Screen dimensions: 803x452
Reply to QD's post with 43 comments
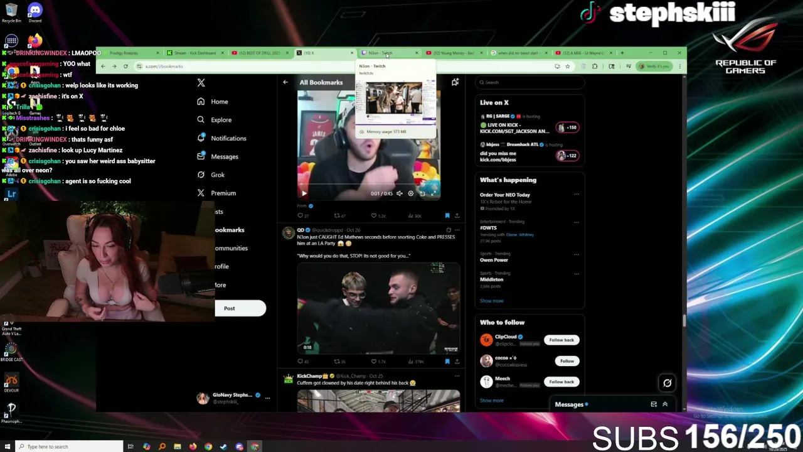tap(303, 362)
